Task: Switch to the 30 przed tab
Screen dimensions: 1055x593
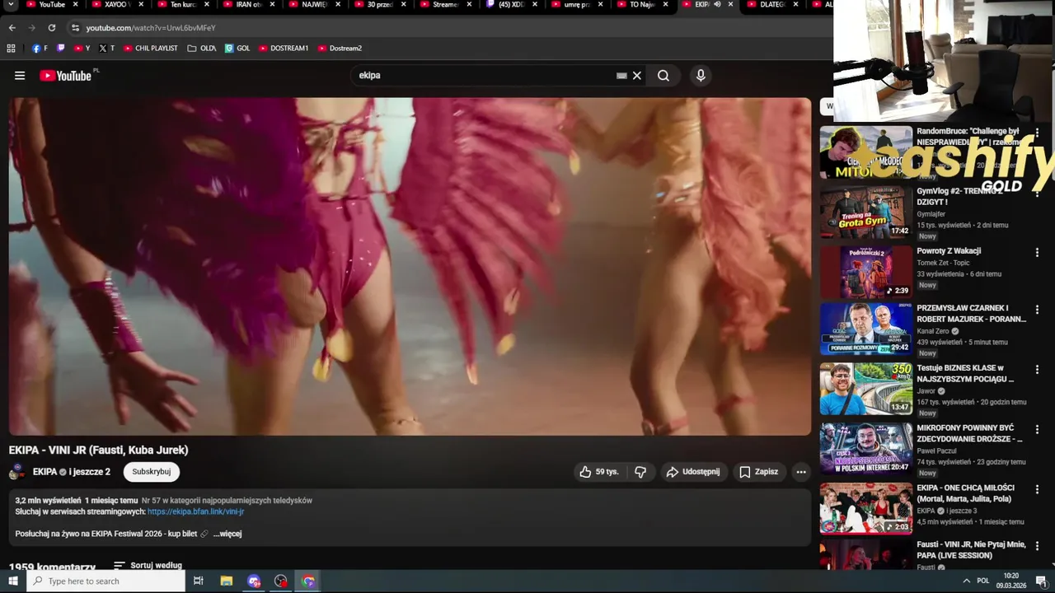Action: 378,5
